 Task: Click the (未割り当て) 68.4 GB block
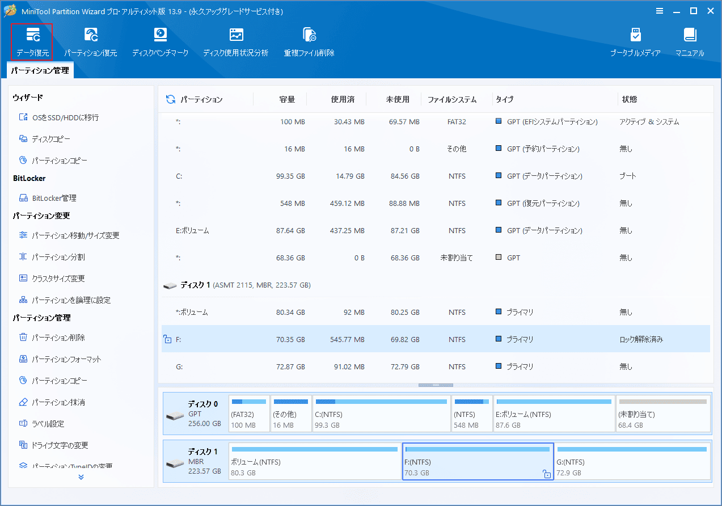click(663, 414)
